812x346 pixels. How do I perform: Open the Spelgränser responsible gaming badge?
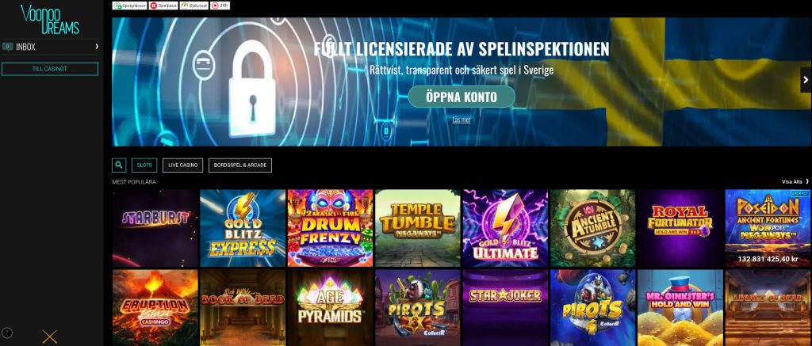click(129, 6)
